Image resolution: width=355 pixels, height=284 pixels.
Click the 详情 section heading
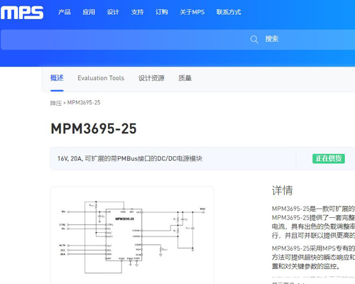click(283, 190)
